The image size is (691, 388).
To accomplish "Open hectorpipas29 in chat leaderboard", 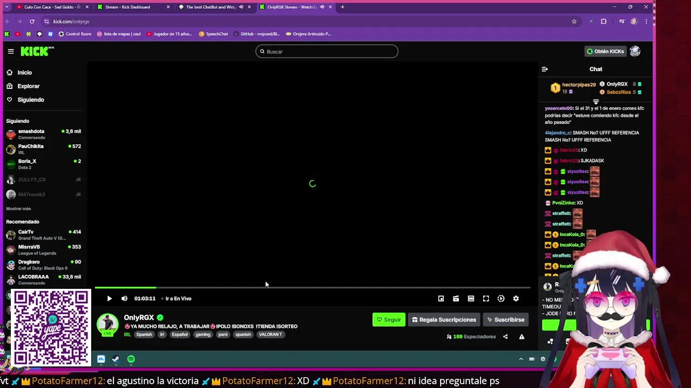I will click(x=579, y=85).
